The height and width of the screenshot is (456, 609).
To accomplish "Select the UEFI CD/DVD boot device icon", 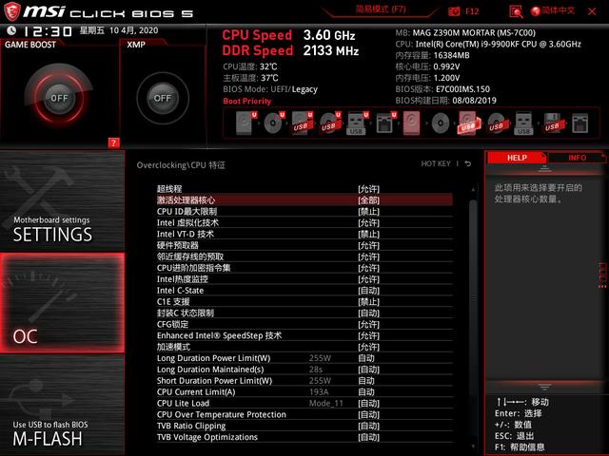I will (274, 123).
